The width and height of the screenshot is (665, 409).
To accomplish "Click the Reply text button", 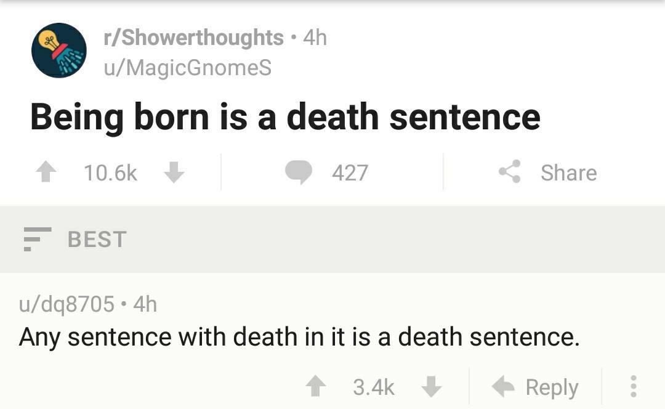I will point(552,387).
